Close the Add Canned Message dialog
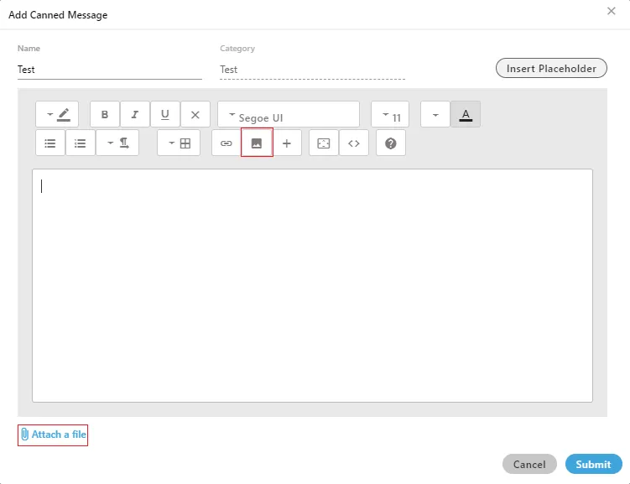The width and height of the screenshot is (630, 484). pyautogui.click(x=611, y=11)
